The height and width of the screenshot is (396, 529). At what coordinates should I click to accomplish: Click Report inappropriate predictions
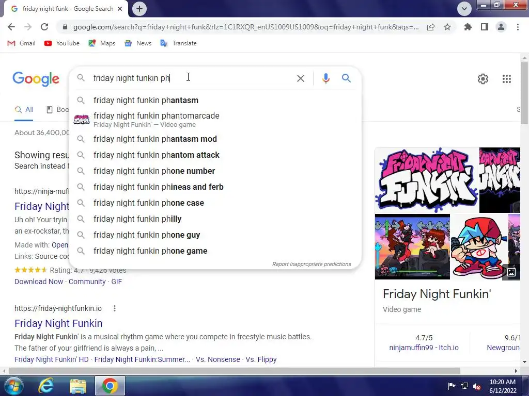[x=312, y=264]
